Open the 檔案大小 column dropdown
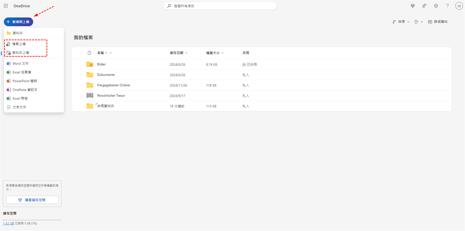Screen dimensions: 465x231 tap(215, 53)
